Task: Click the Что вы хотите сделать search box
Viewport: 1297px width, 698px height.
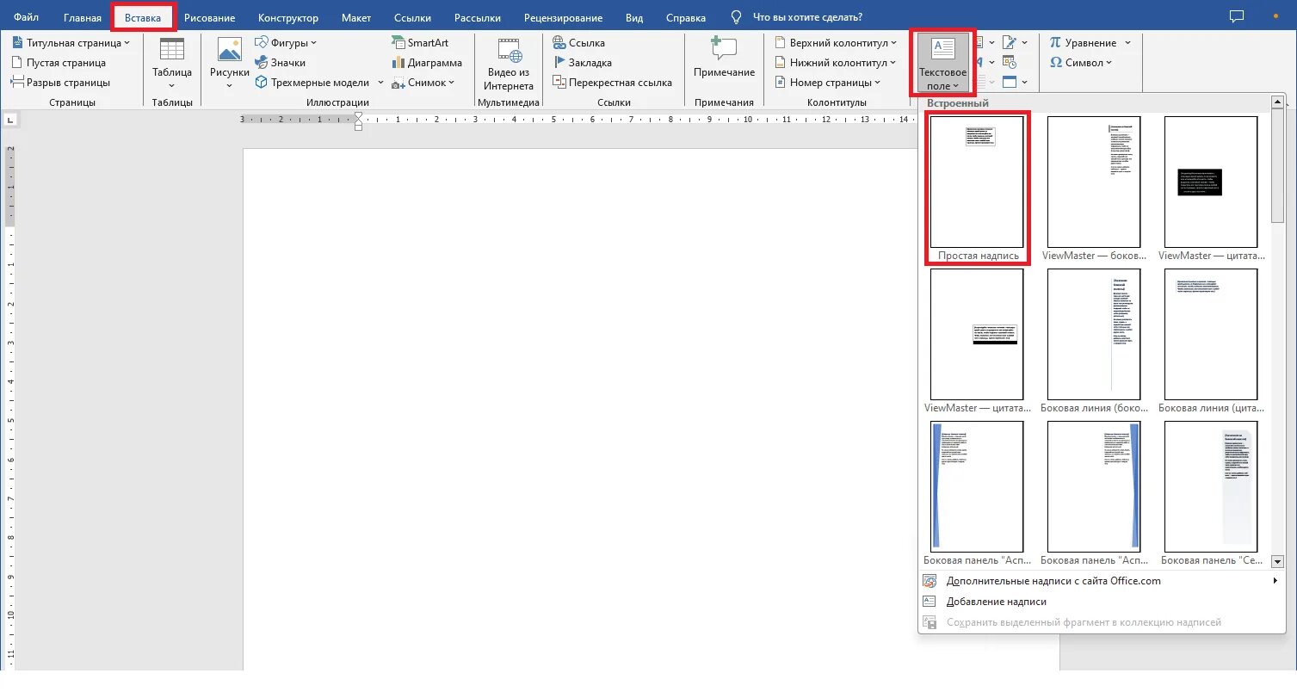Action: point(796,17)
